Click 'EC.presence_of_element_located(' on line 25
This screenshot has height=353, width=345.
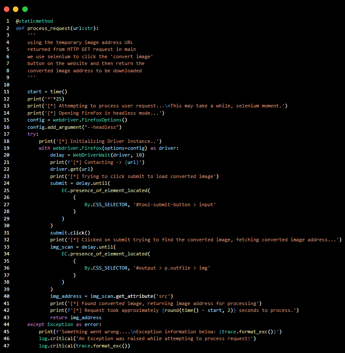(106, 190)
